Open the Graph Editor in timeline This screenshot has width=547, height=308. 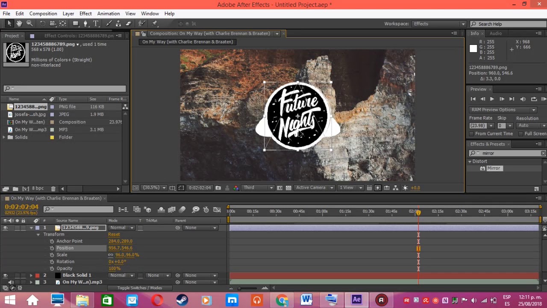point(217,210)
